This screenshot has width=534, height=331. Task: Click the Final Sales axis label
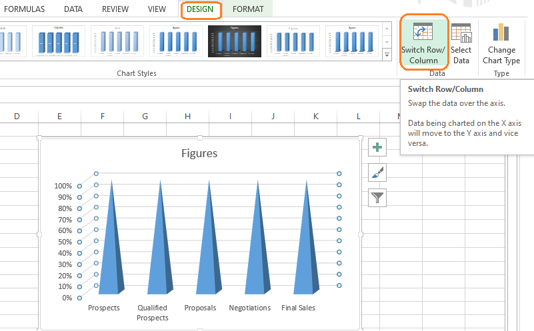298,308
